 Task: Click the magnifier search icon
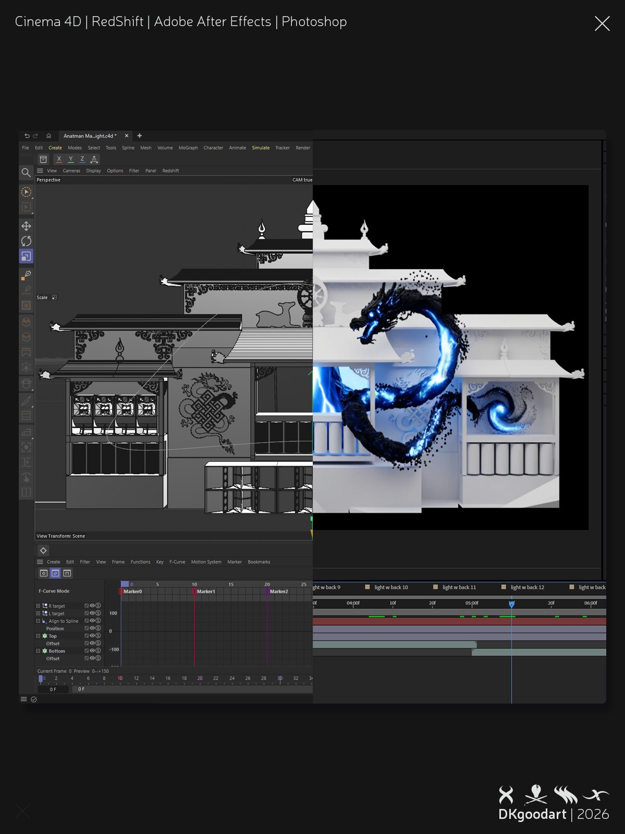26,173
